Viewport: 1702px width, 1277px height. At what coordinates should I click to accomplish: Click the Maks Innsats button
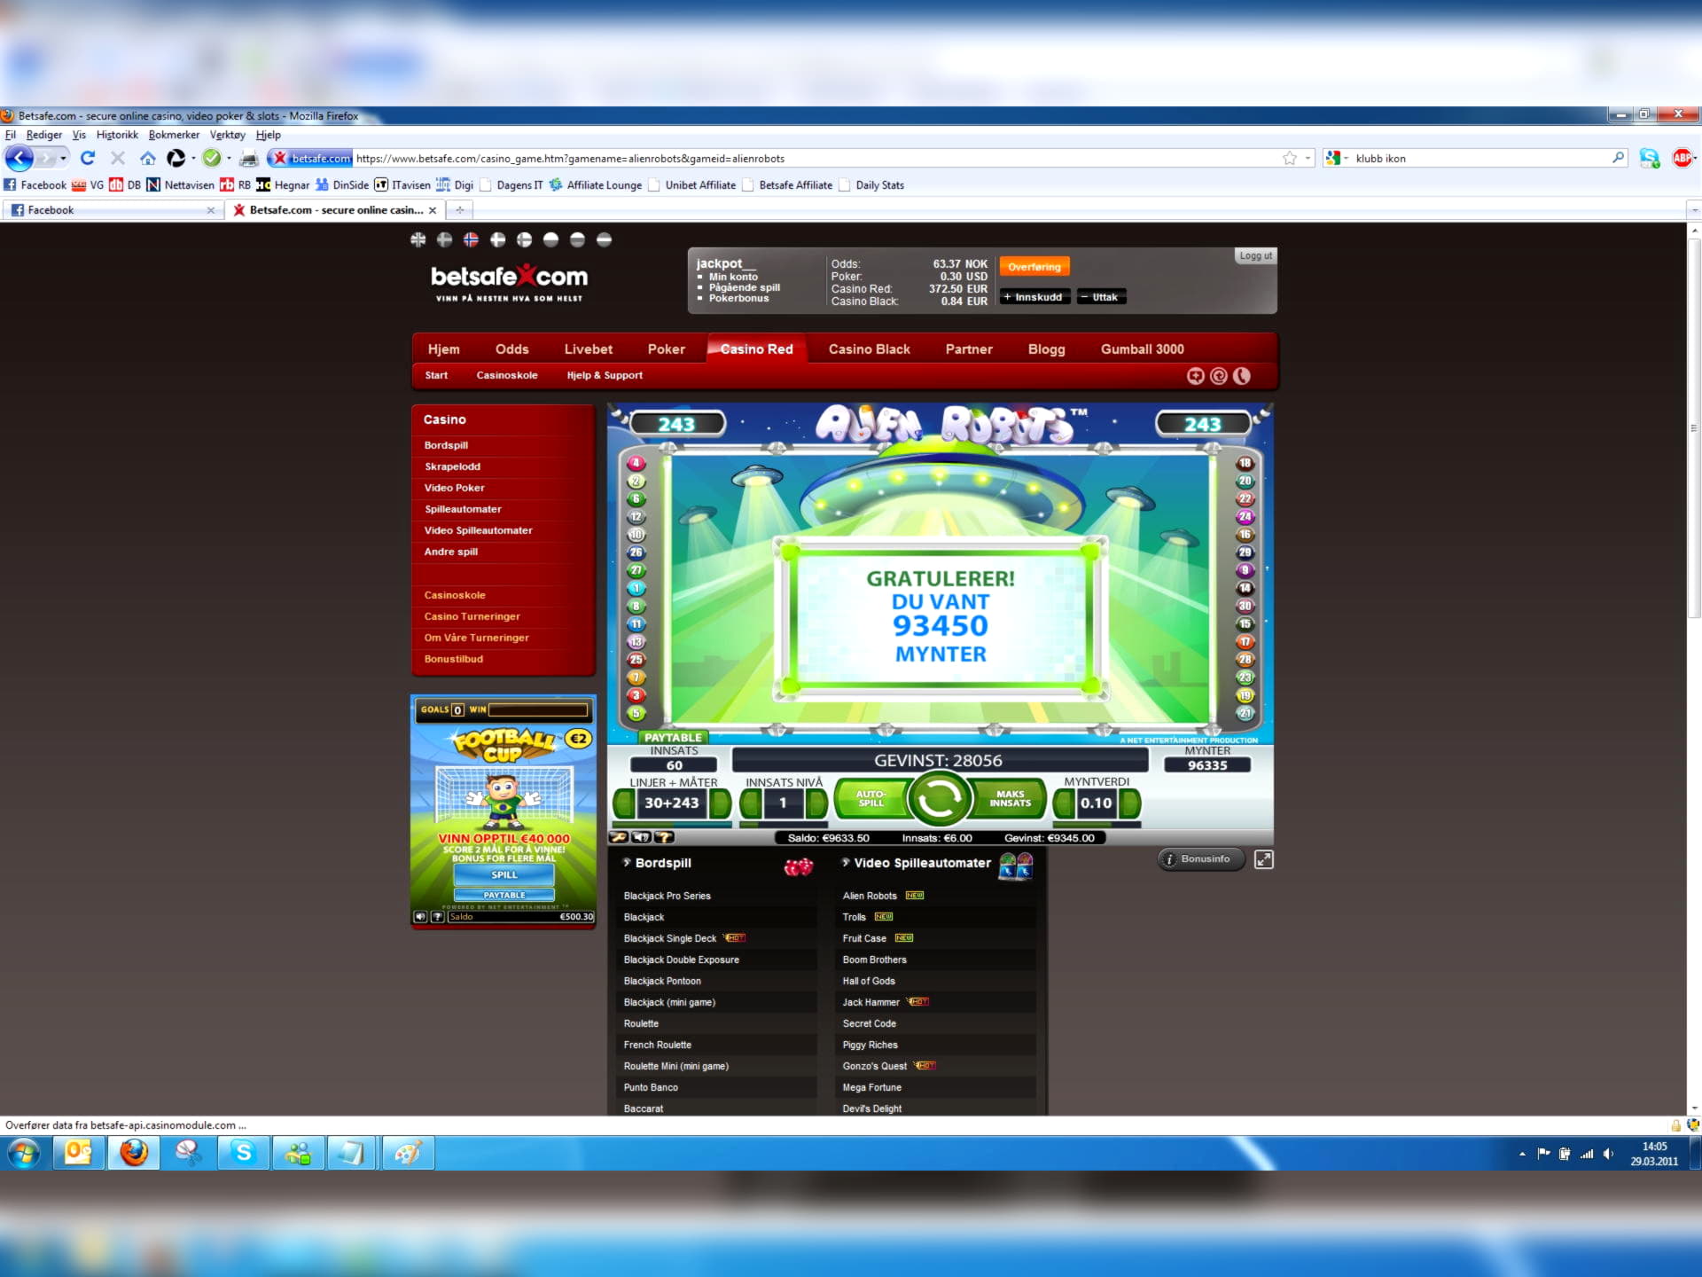[1010, 799]
